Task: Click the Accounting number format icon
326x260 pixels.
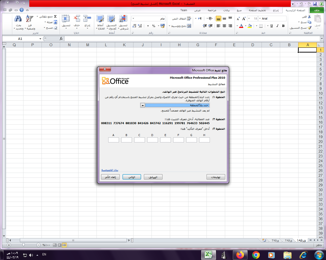Action: point(162,26)
